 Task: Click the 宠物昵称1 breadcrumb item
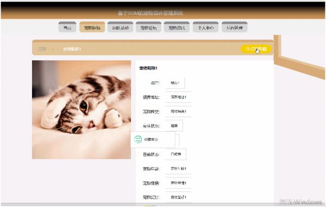72,49
